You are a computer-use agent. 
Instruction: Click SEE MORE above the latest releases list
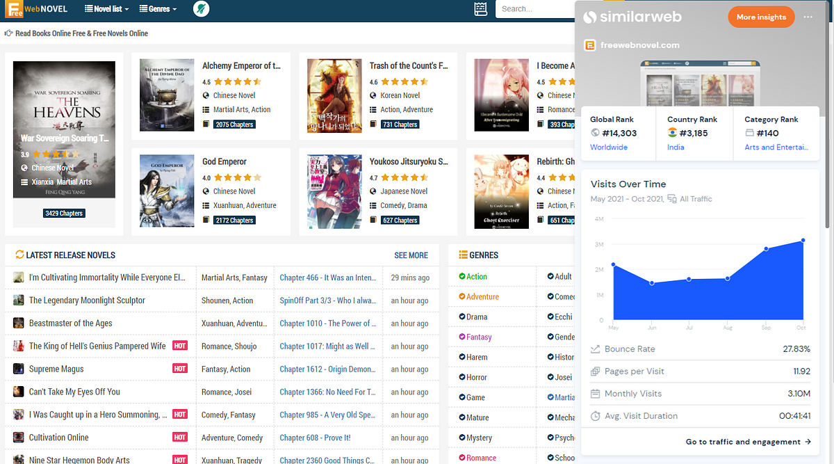[411, 255]
